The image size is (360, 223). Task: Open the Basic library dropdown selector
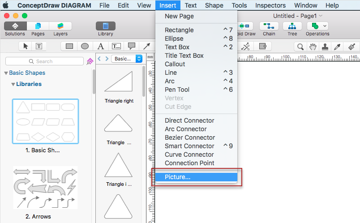[127, 59]
